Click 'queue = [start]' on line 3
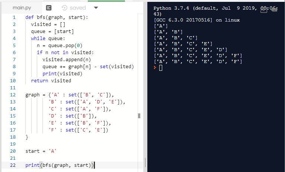 pyautogui.click(x=52, y=32)
